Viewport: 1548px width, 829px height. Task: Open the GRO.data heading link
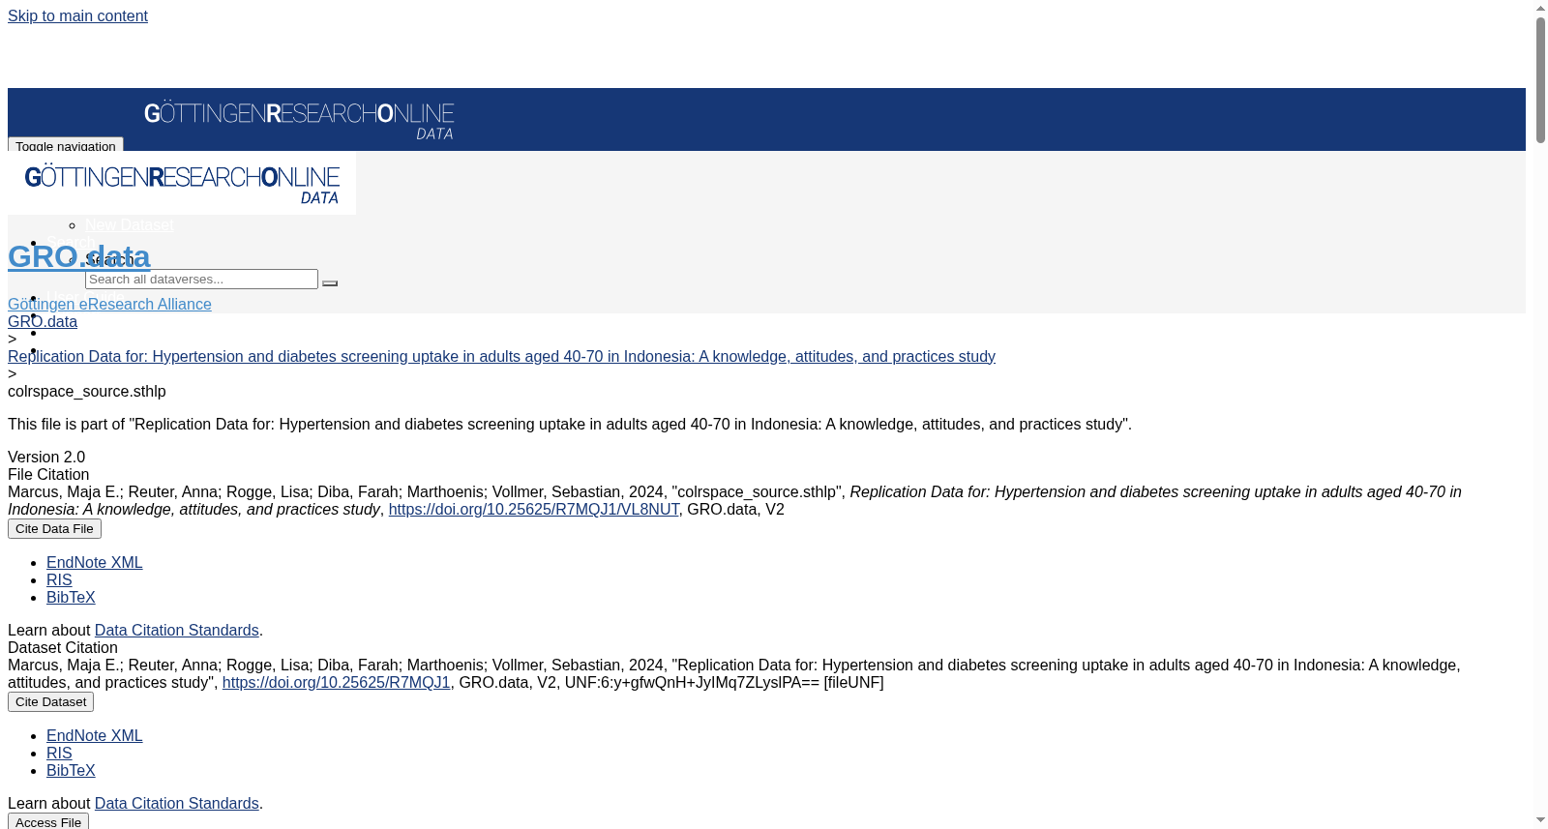79,256
